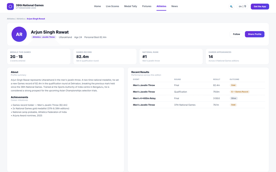Open the Fixtures nav item
Viewport: 276px width, 172px height.
147,6
